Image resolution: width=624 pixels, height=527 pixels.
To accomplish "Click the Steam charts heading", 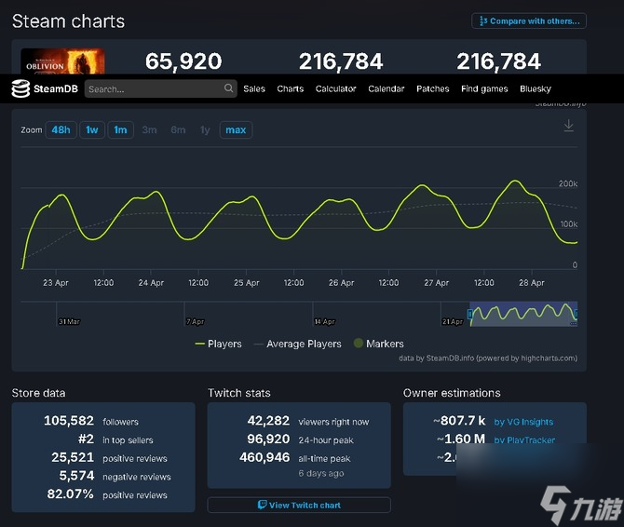I will coord(68,21).
